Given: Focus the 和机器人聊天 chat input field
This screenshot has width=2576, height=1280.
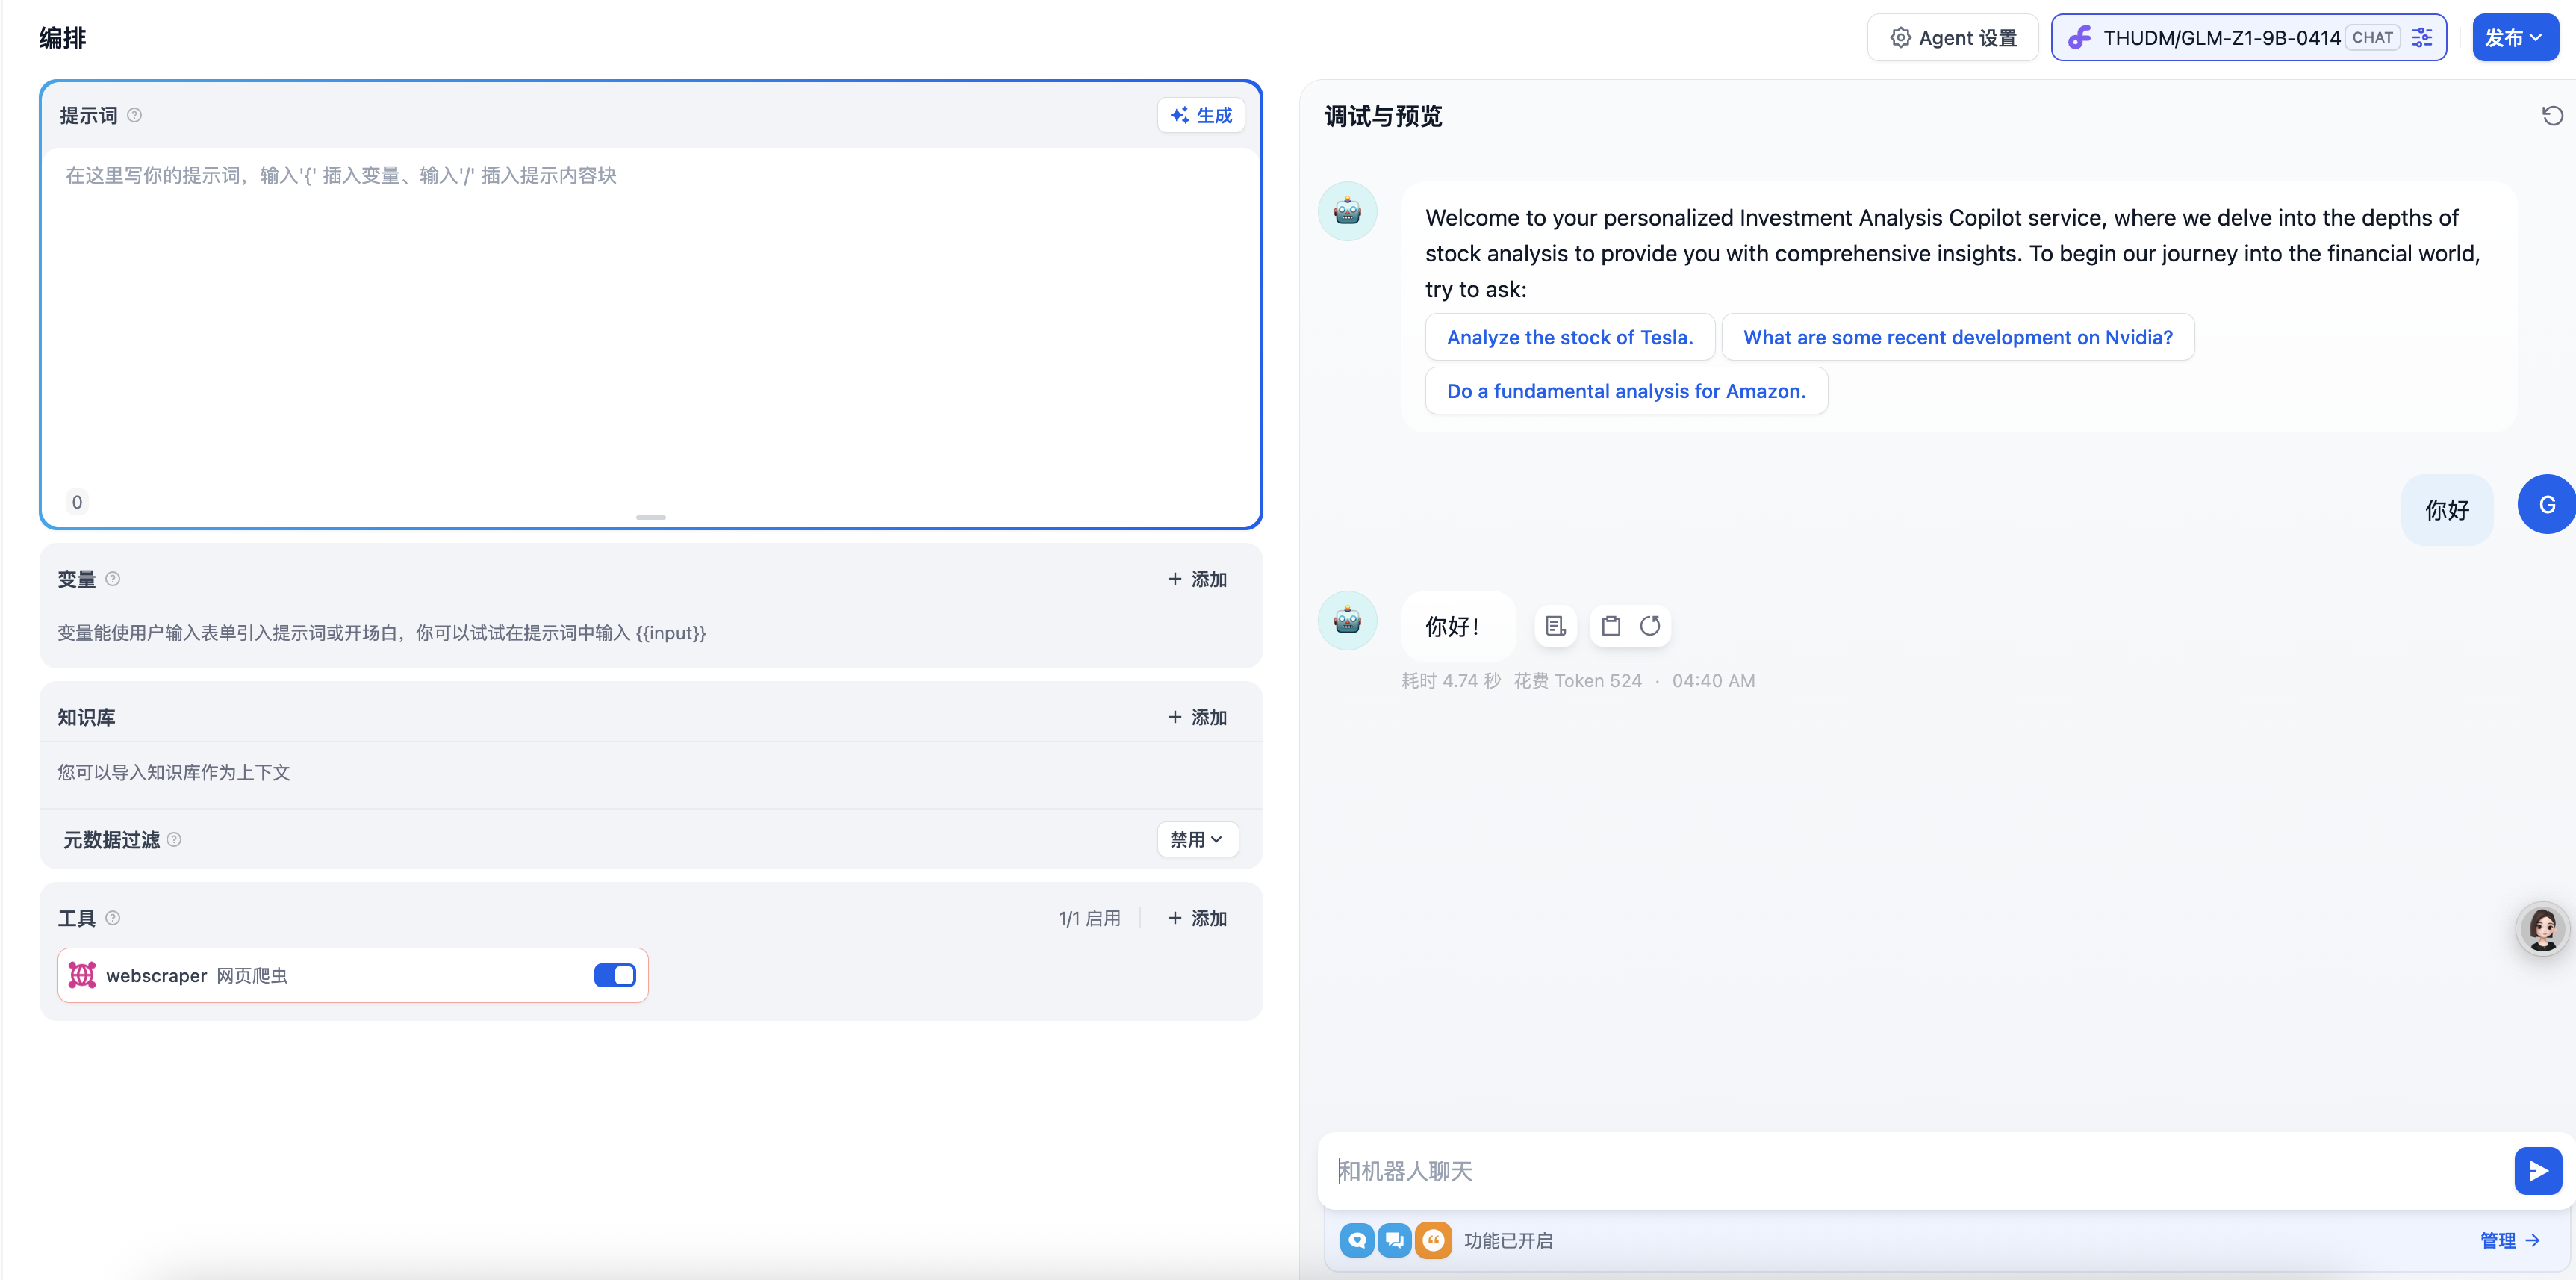Looking at the screenshot, I should 1910,1171.
